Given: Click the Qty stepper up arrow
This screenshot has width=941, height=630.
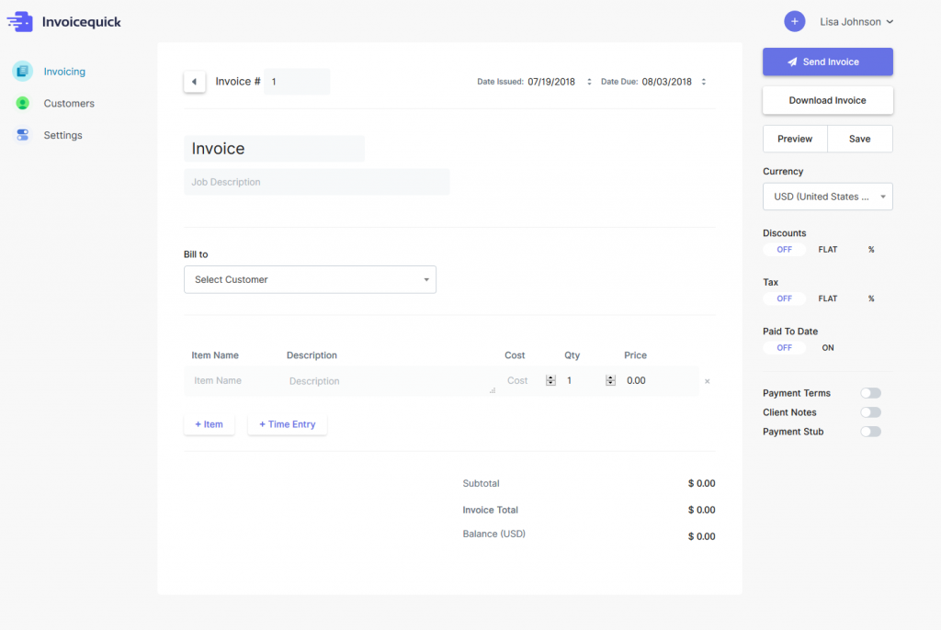Looking at the screenshot, I should (609, 377).
